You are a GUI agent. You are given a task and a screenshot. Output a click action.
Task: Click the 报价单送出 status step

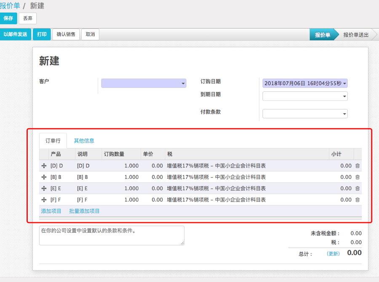point(356,35)
